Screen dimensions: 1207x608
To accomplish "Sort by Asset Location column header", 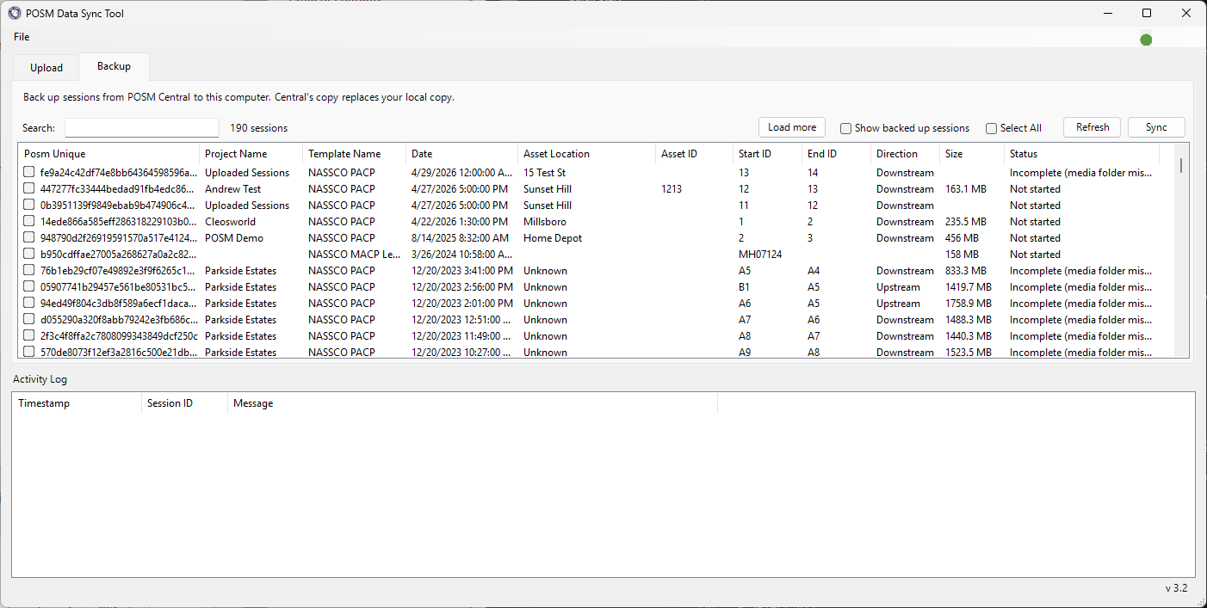I will pyautogui.click(x=587, y=154).
